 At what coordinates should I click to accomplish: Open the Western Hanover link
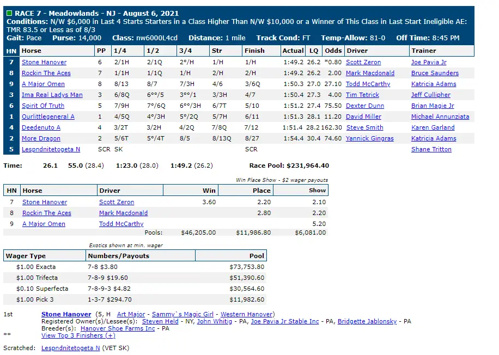pos(247,314)
